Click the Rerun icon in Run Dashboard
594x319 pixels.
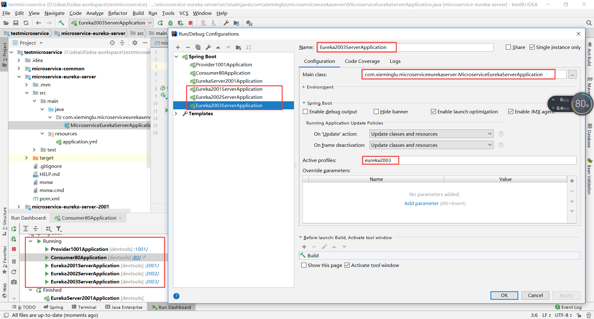point(14,229)
